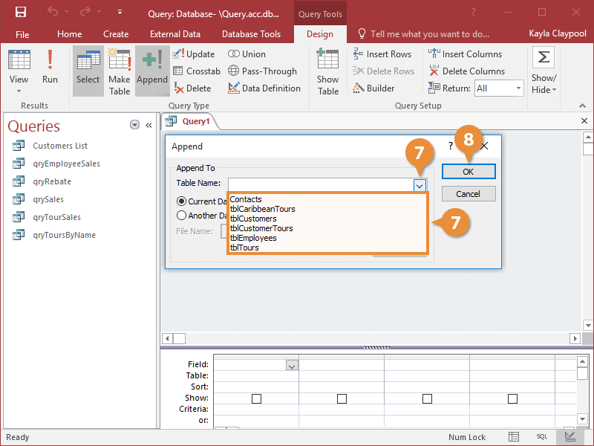This screenshot has height=446, width=594.
Task: Open the Field cell dropdown in grid
Action: click(292, 366)
